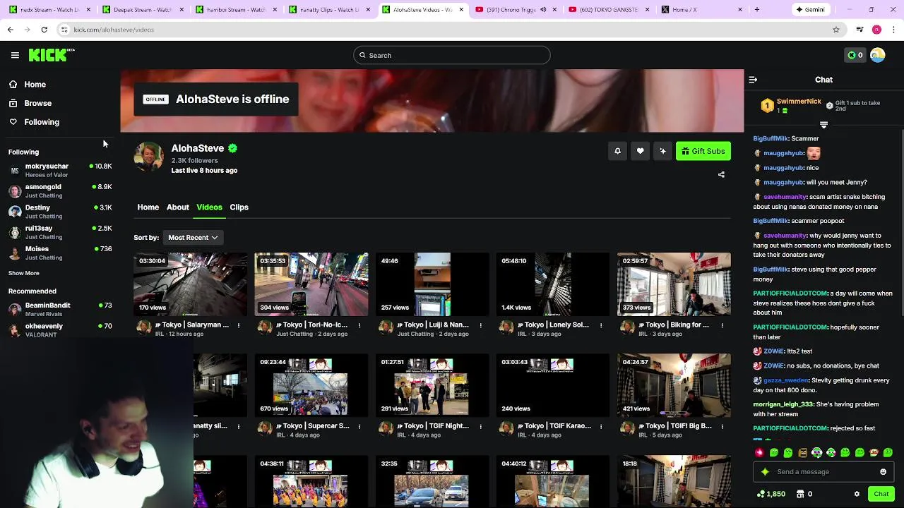Switch to the channel Home tab
Screen dimensions: 904x508
[148, 207]
